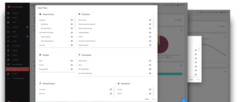Select the Insights menu item

point(17,69)
